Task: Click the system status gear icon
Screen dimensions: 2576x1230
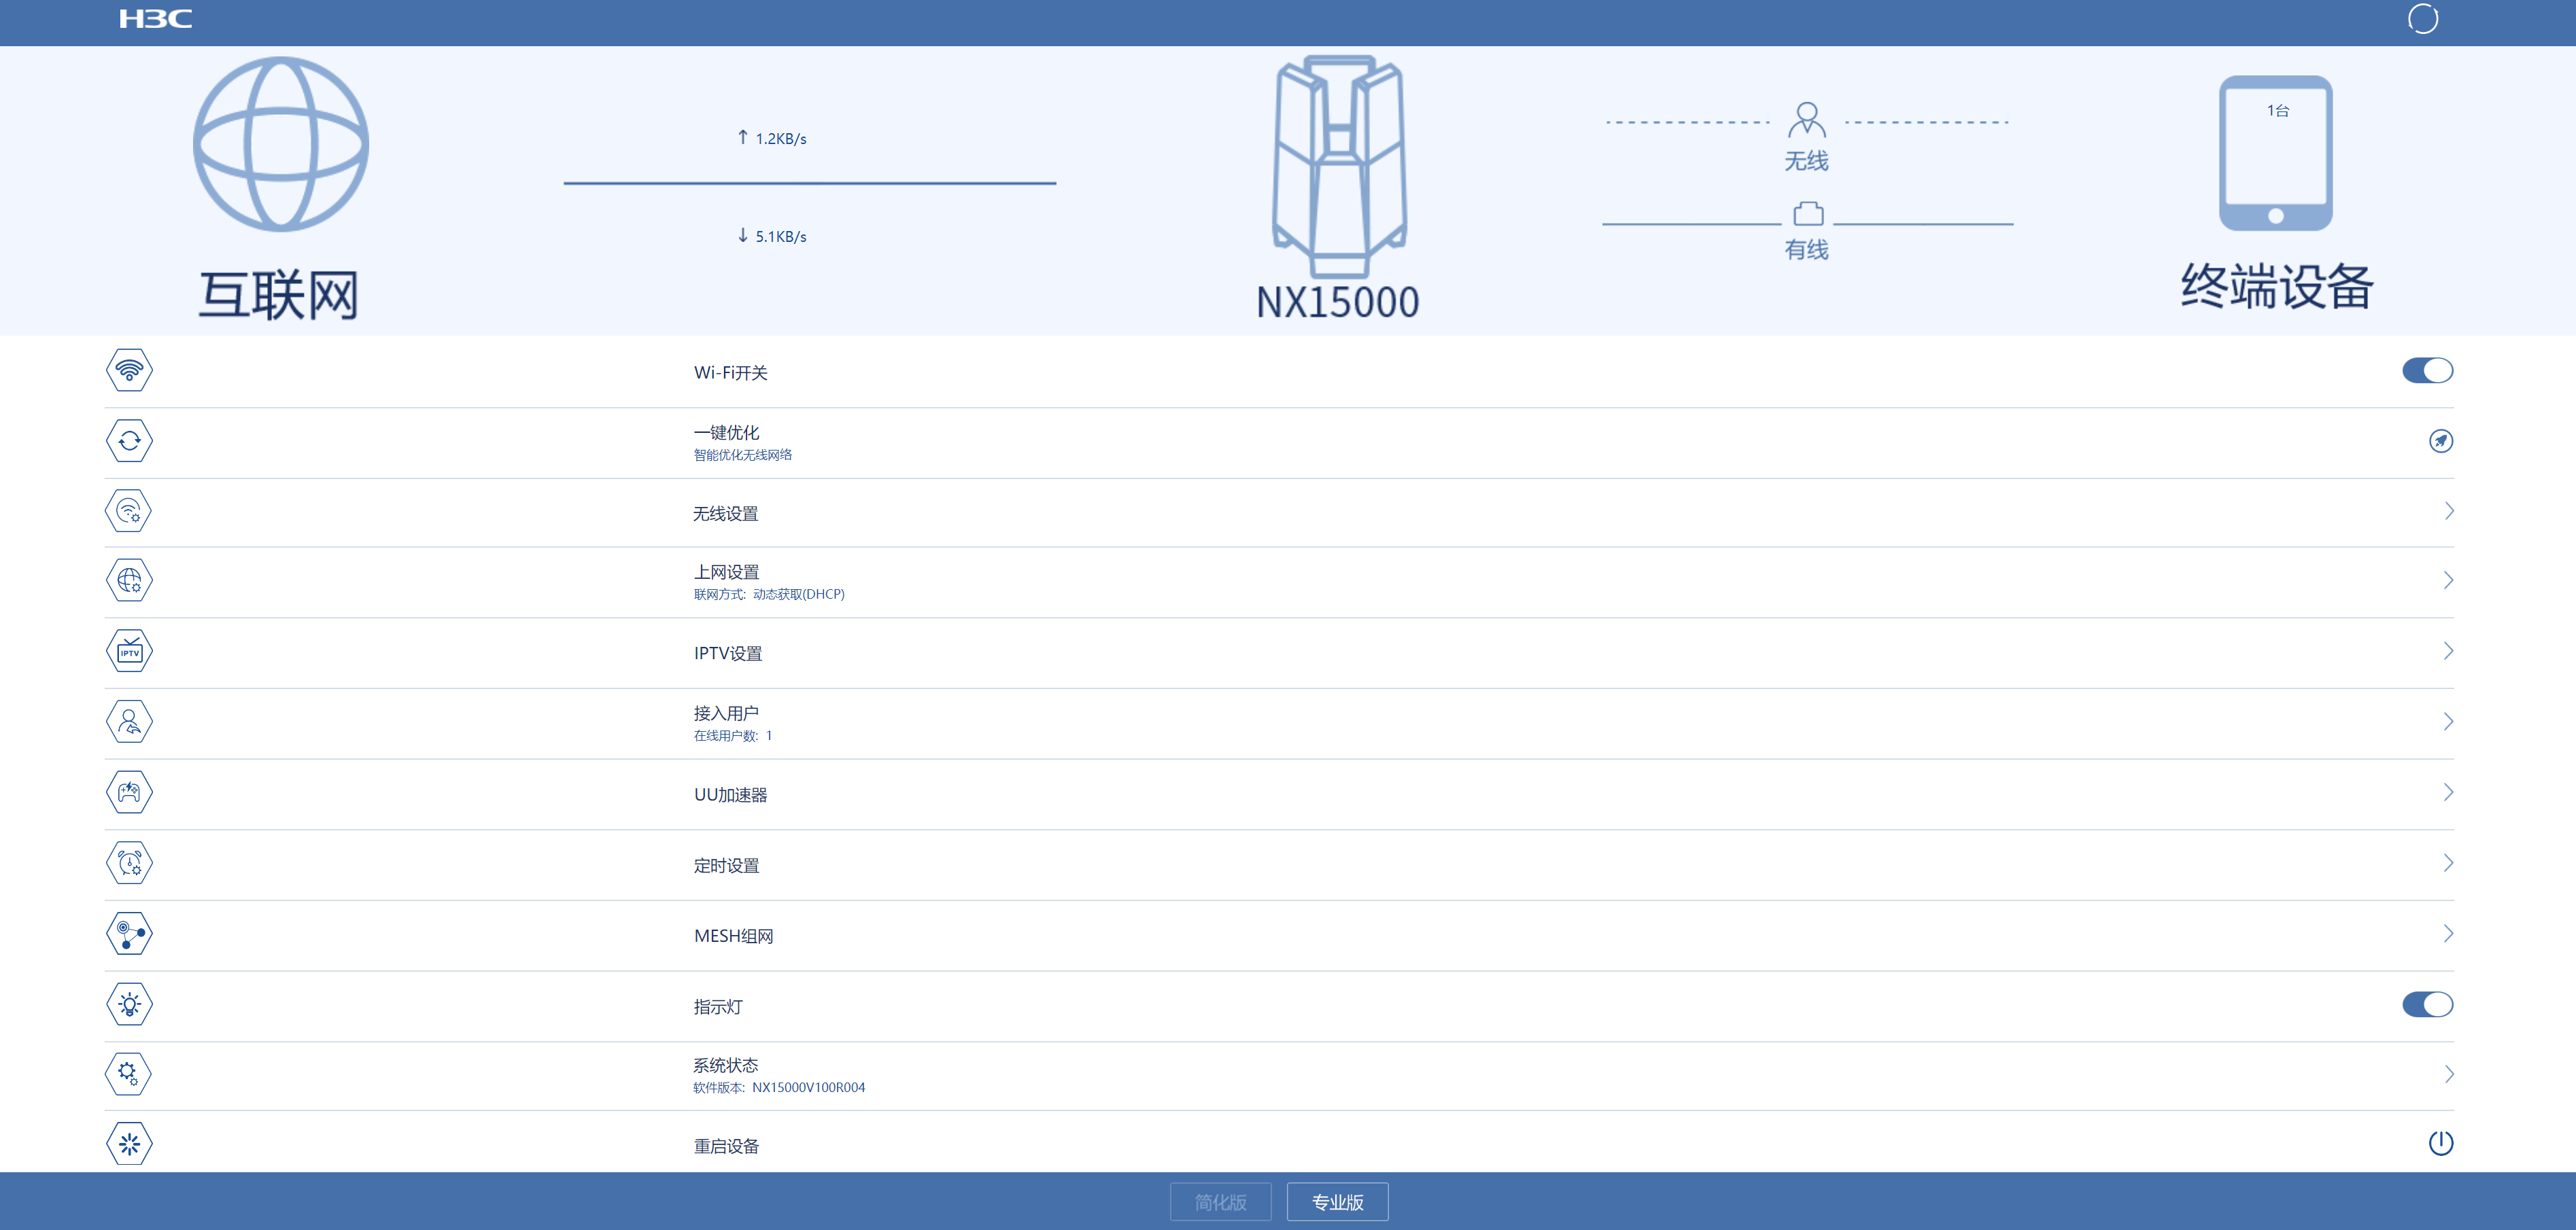Action: pos(129,1074)
